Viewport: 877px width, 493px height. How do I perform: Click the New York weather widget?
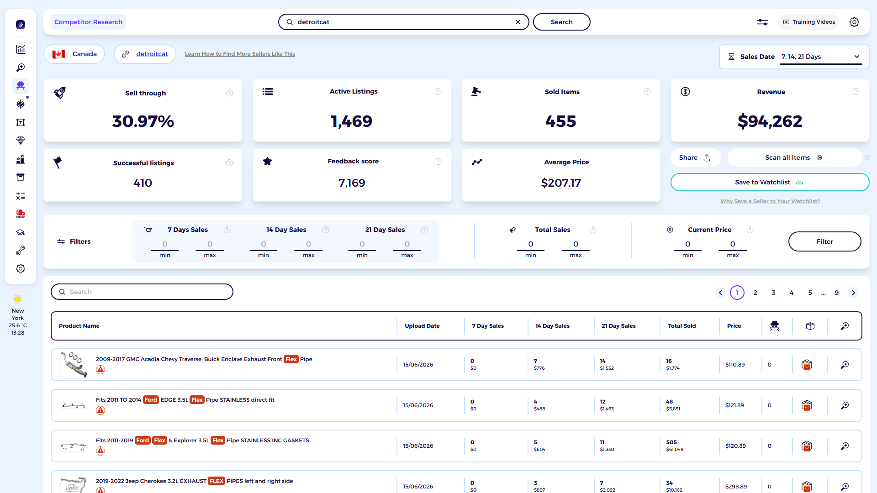tap(18, 315)
